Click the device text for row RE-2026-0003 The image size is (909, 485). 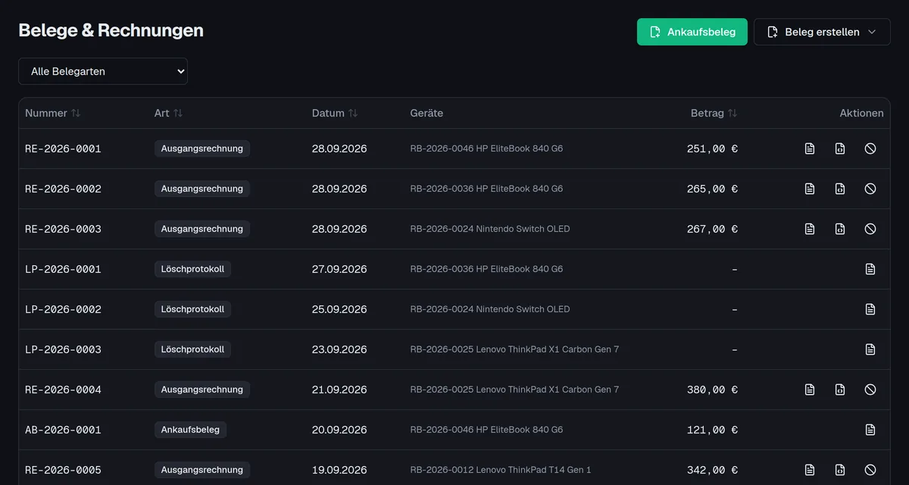[x=490, y=229]
